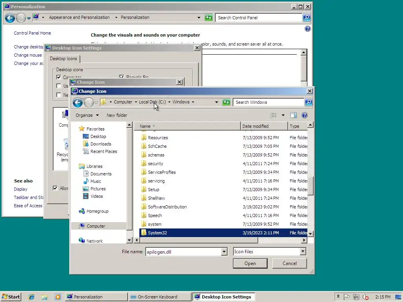Open Personalization help icon
The width and height of the screenshot is (403, 302).
[308, 29]
